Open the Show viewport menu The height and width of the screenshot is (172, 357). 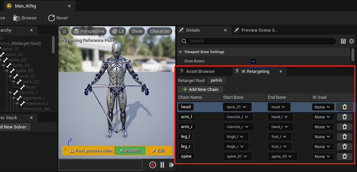[x=137, y=31]
